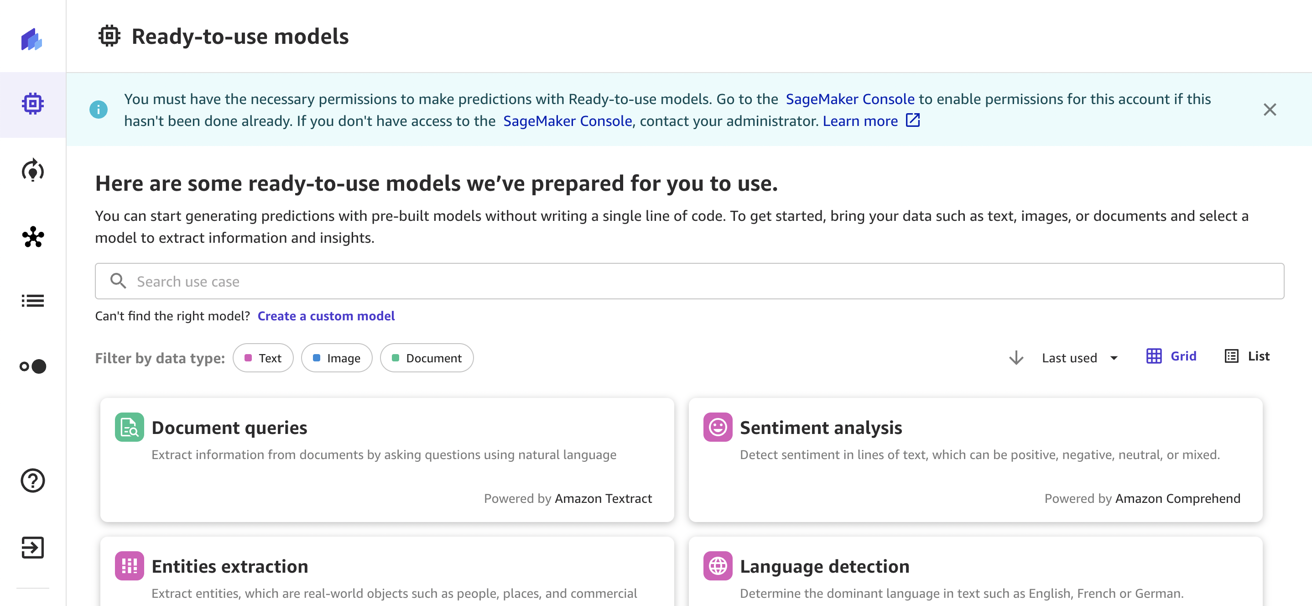1312x606 pixels.
Task: Dismiss the permissions info banner
Action: pyautogui.click(x=1269, y=110)
